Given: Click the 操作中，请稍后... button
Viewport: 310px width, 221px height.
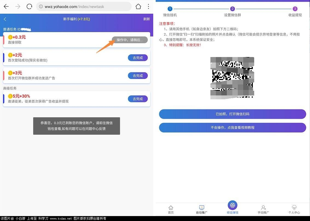Looking at the screenshot, I should click(x=130, y=40).
